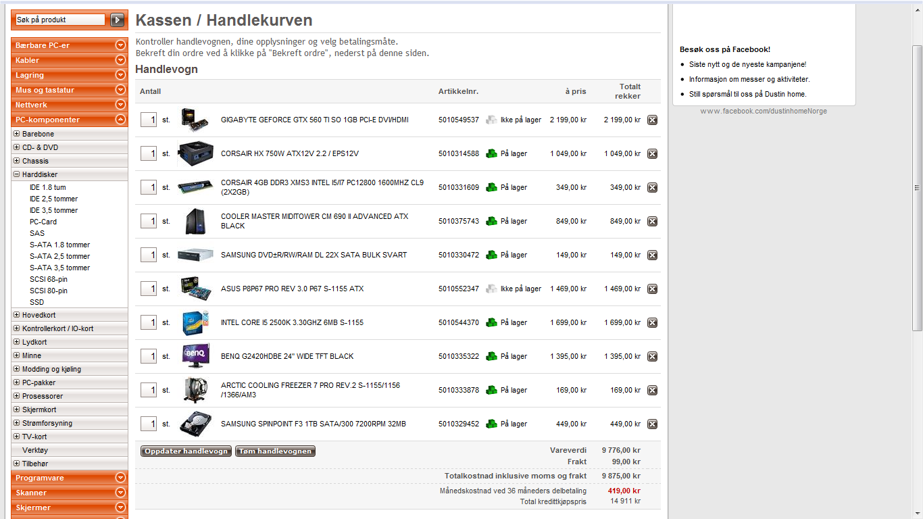Screen dimensions: 923x519
Task: Expand the Programvare category
Action: point(120,478)
